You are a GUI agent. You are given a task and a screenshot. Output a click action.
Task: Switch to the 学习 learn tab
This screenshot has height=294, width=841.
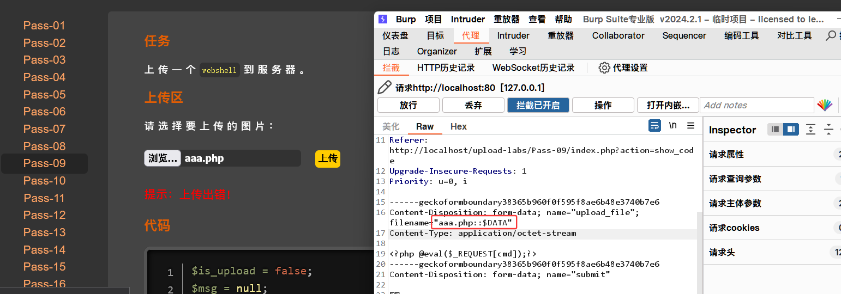(x=518, y=51)
